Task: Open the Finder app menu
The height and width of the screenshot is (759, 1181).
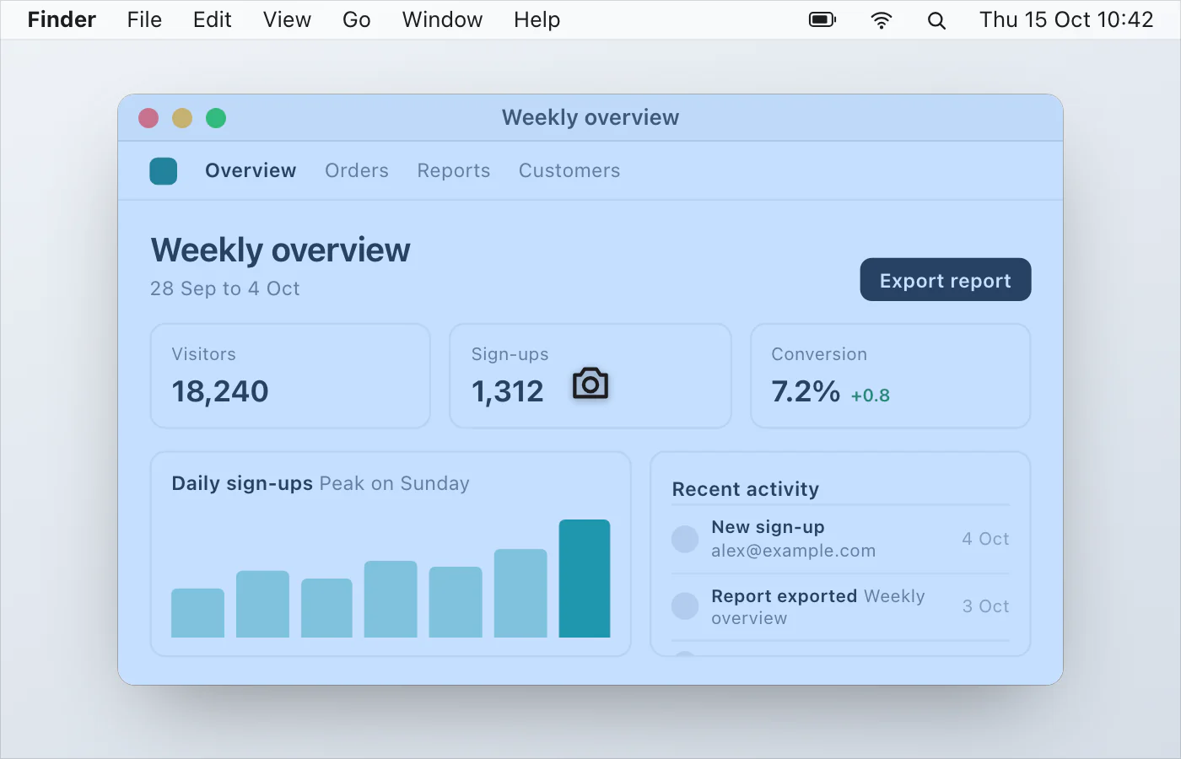Action: pos(62,19)
